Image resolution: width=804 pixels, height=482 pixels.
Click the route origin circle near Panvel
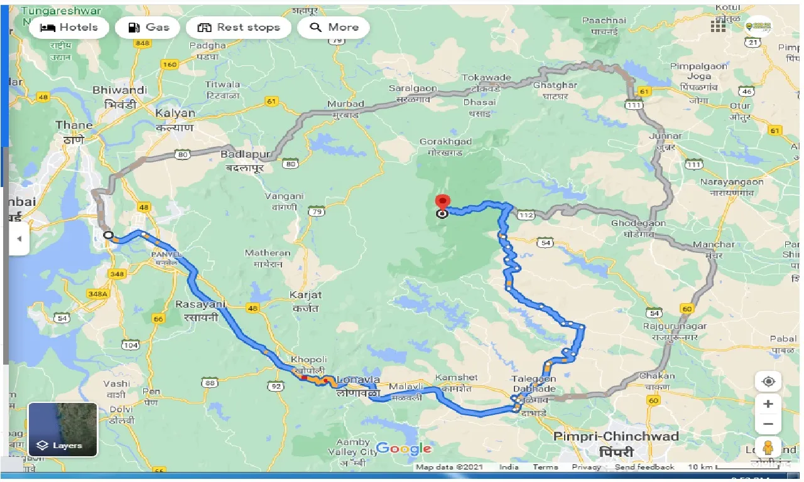click(x=108, y=235)
